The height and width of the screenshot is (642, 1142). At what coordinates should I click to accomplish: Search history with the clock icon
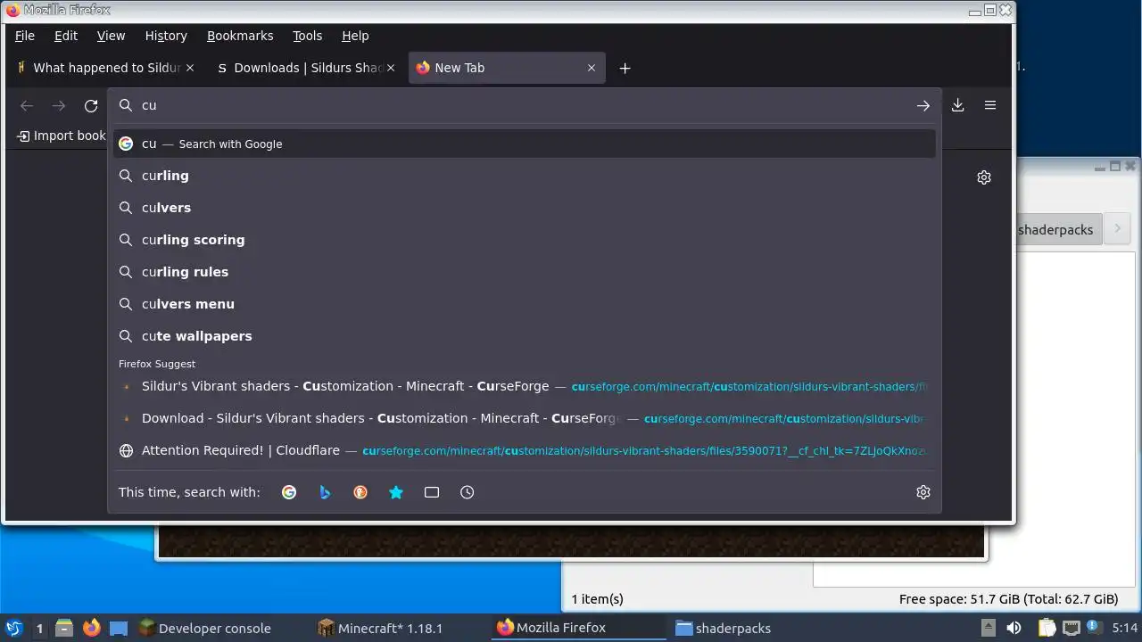pos(468,492)
